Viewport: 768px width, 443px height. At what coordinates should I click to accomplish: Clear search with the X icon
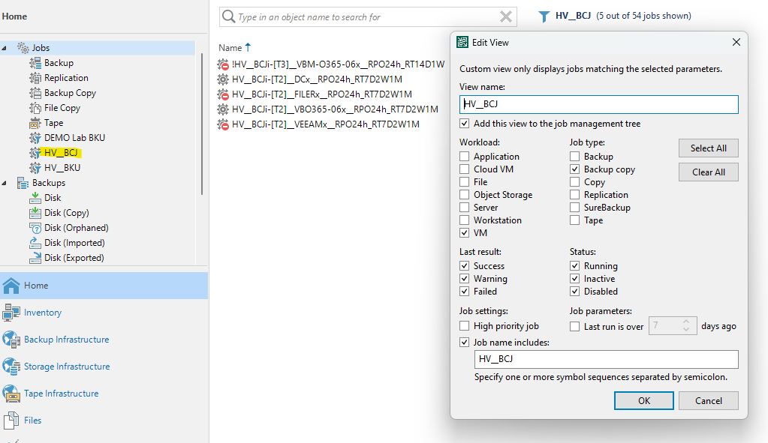[x=506, y=16]
